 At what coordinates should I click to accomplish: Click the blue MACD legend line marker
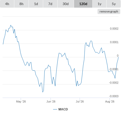pyautogui.click(x=55, y=109)
